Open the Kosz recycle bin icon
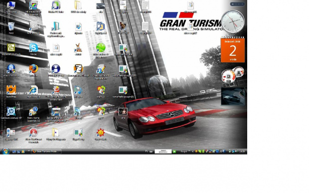The image size is (309, 193). pyautogui.click(x=11, y=26)
